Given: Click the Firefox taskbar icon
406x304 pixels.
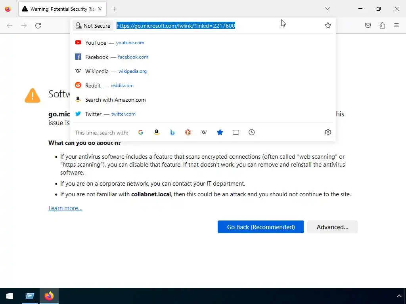Looking at the screenshot, I should (49, 296).
